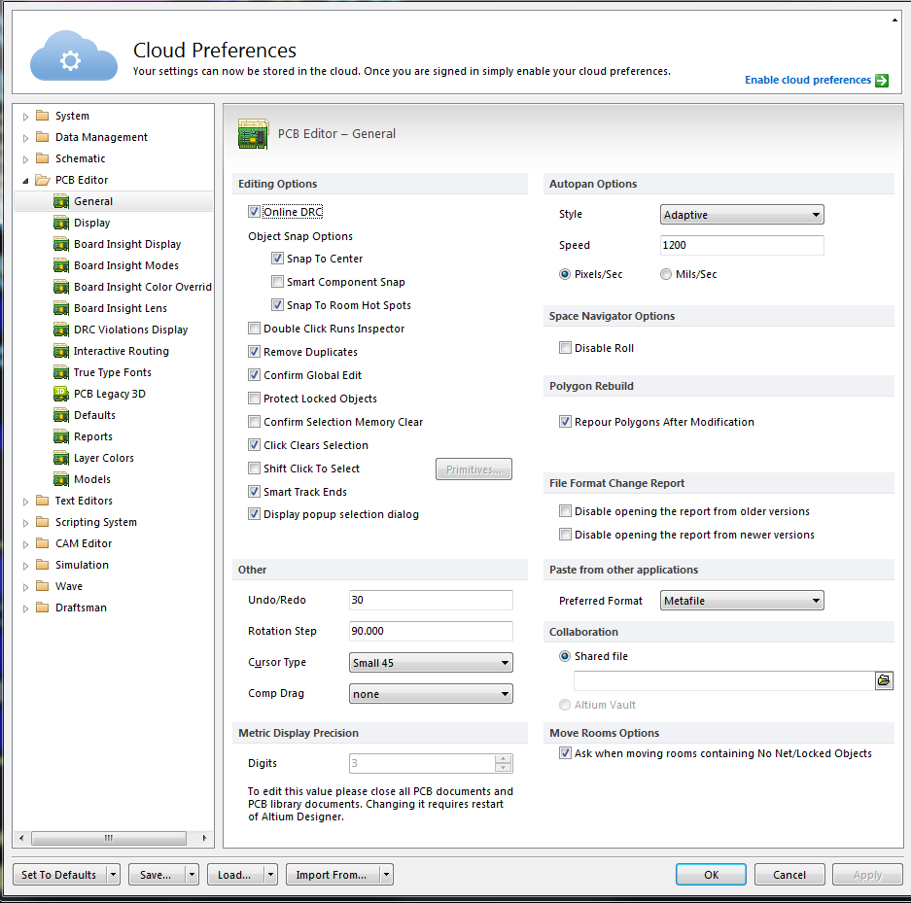Toggle Repour Polygons After Modification

pos(565,422)
